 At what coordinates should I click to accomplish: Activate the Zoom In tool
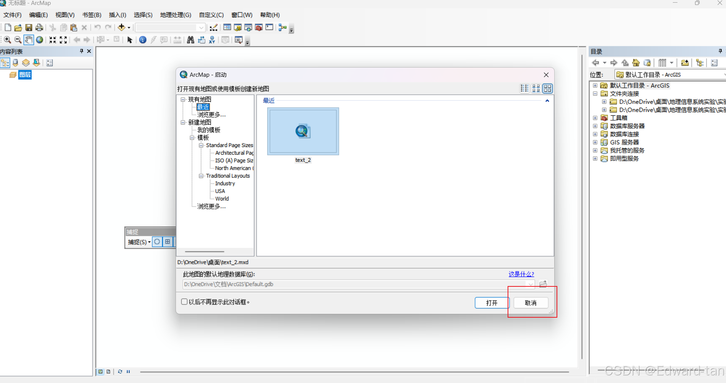8,40
